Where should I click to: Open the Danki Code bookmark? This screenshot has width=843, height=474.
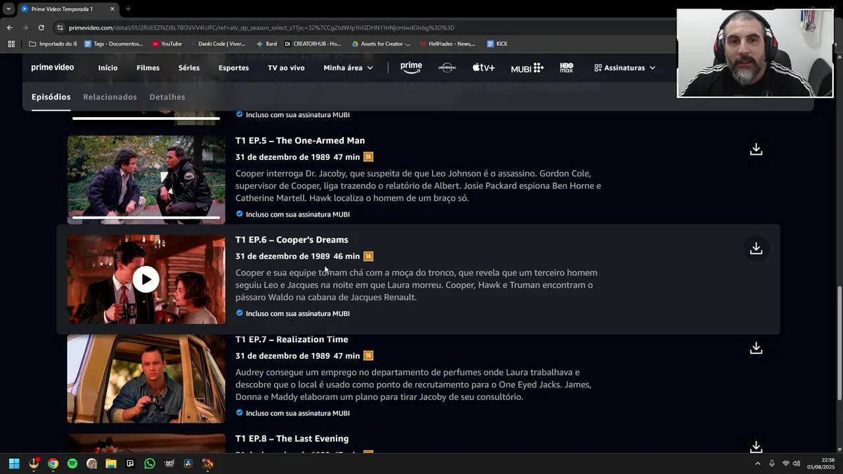point(217,44)
